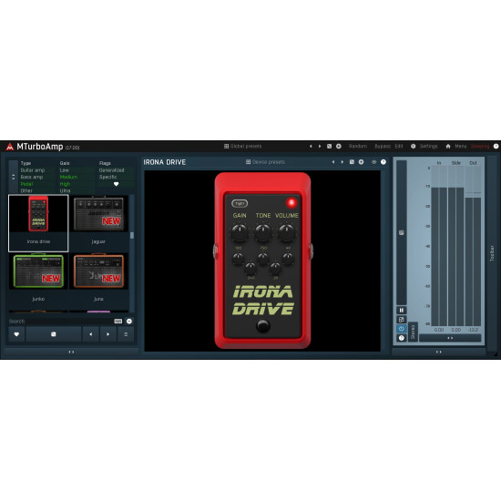
Task: Click the info icon beside Settings
Action: pos(414,146)
